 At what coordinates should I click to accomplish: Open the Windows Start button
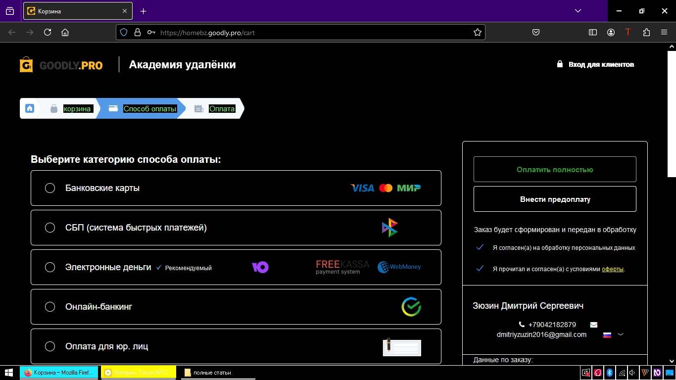[8, 372]
